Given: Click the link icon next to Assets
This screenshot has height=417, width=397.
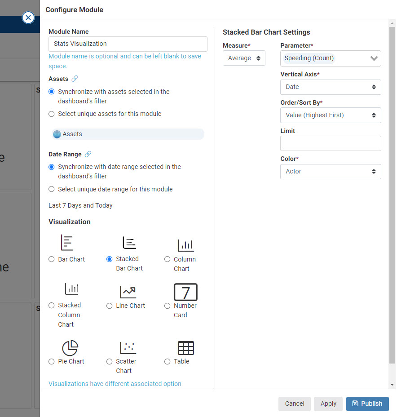Looking at the screenshot, I should (75, 79).
